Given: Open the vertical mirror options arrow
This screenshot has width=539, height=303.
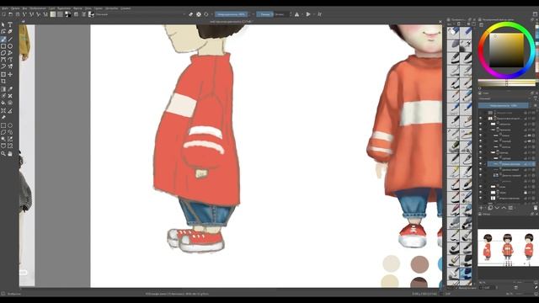Looking at the screenshot, I should coord(314,14).
